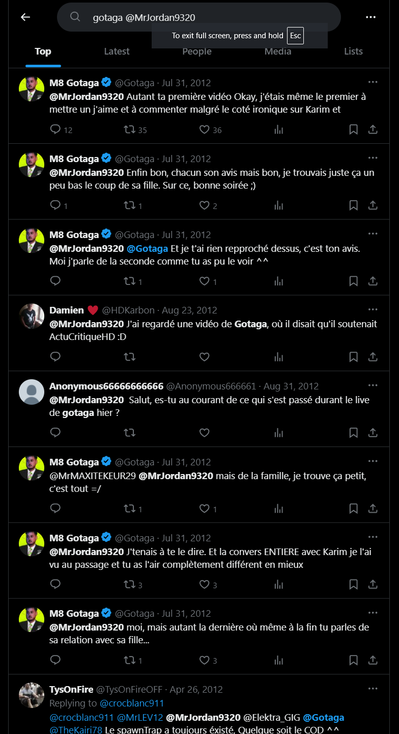Switch to the Lists tab
The width and height of the screenshot is (399, 734).
[353, 51]
